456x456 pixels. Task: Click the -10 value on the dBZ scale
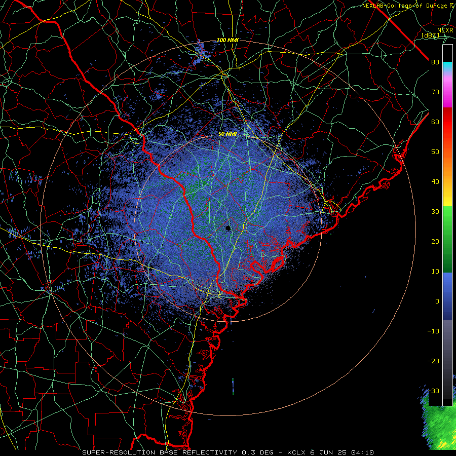433,331
